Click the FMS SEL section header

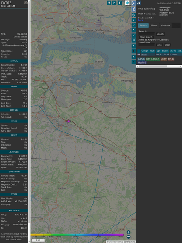14,110
